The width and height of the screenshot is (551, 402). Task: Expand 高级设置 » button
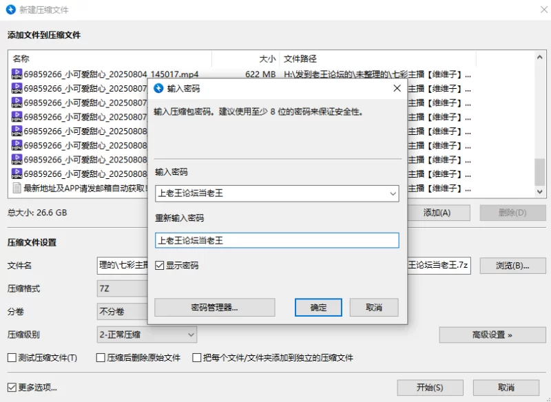click(x=492, y=335)
